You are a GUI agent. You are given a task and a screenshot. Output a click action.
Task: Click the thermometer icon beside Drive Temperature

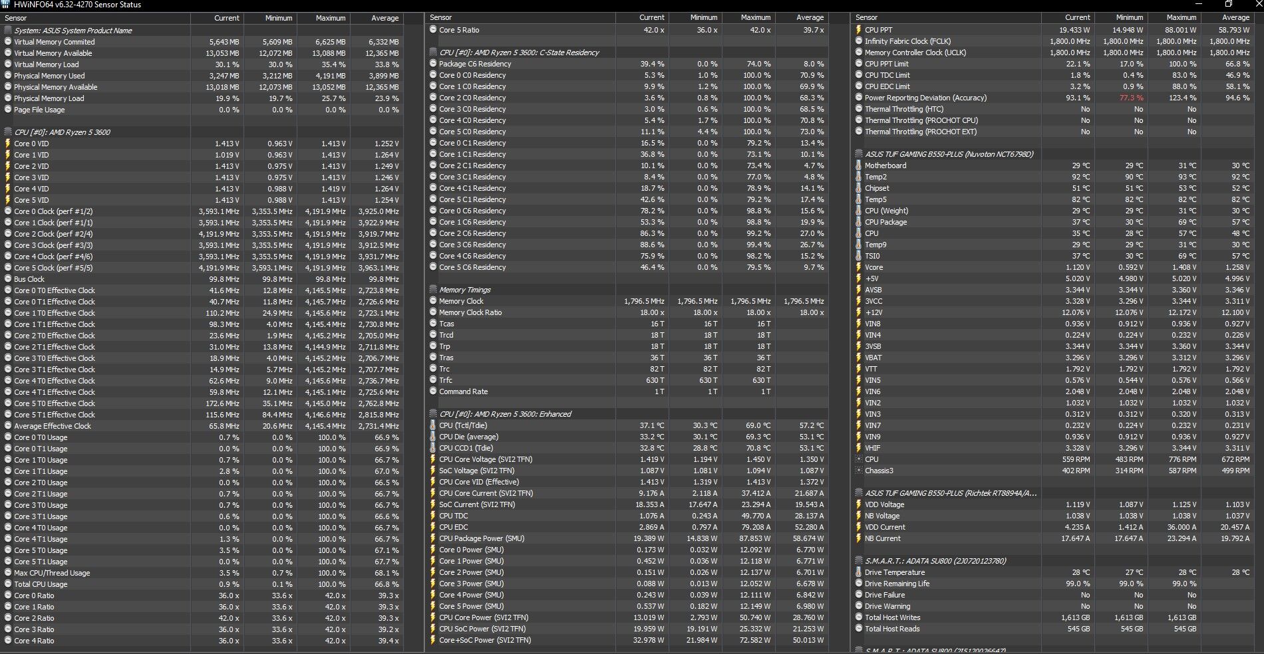click(x=859, y=572)
